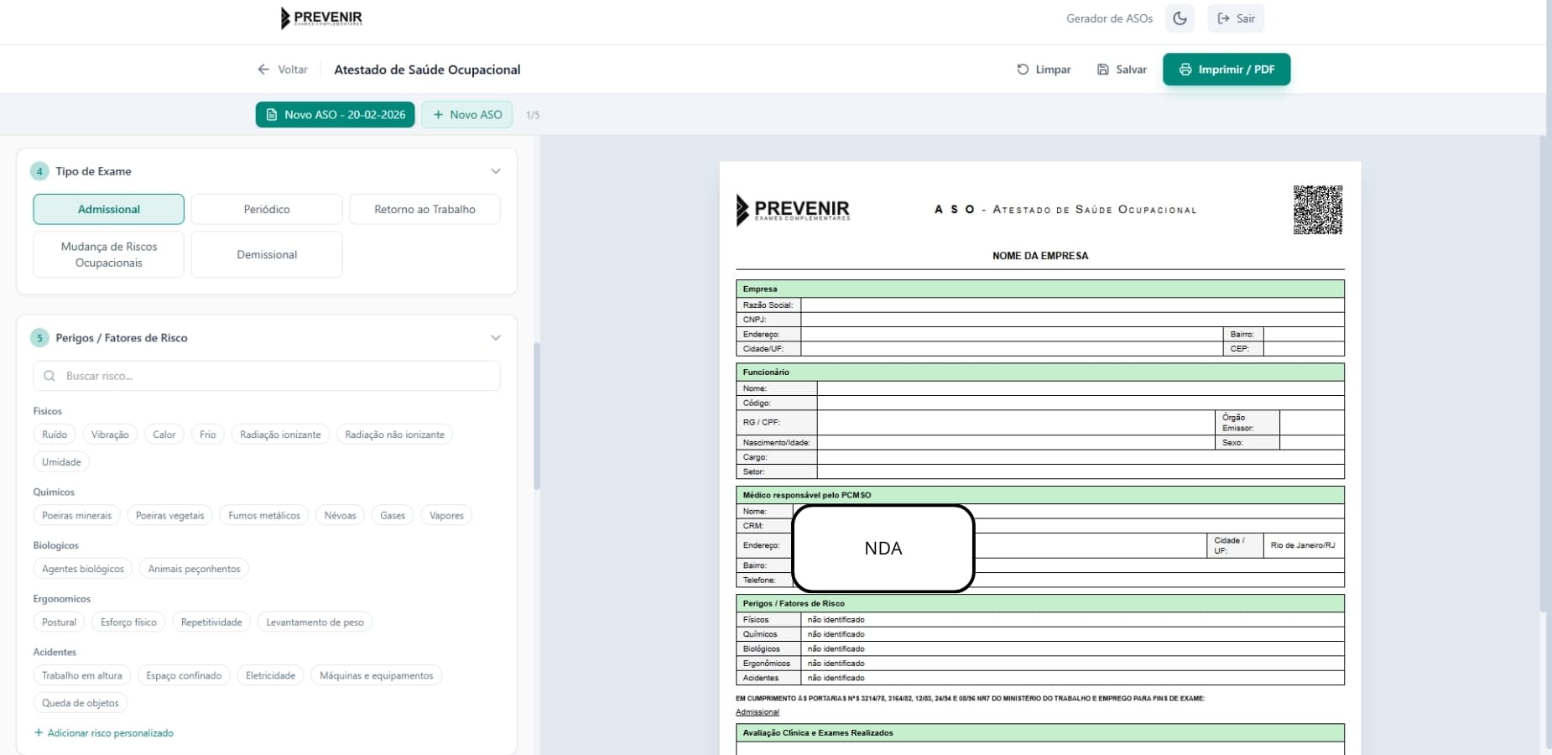The width and height of the screenshot is (1552, 755).
Task: Click the magnifier icon in the risk search
Action: 50,376
